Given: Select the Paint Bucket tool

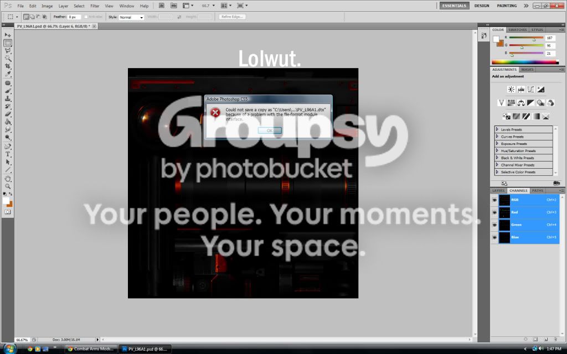Looking at the screenshot, I should (x=8, y=122).
